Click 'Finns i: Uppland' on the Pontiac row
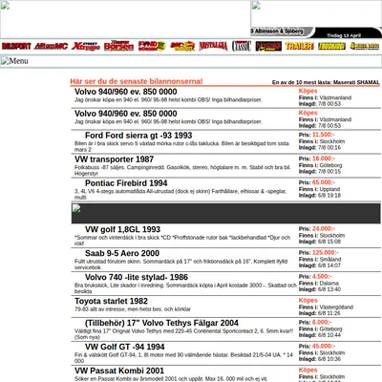 [x=319, y=189]
